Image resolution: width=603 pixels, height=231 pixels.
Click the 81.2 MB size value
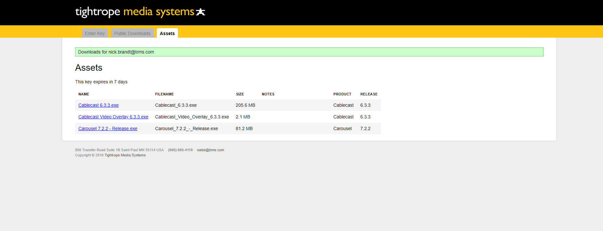pos(244,128)
